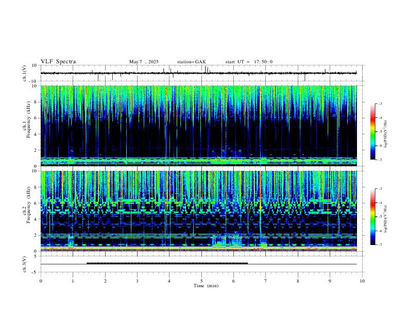
Task: Click time axis tick label "9"
Action: pyautogui.click(x=330, y=281)
